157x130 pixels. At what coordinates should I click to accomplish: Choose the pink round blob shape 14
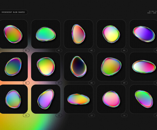(x=111, y=99)
